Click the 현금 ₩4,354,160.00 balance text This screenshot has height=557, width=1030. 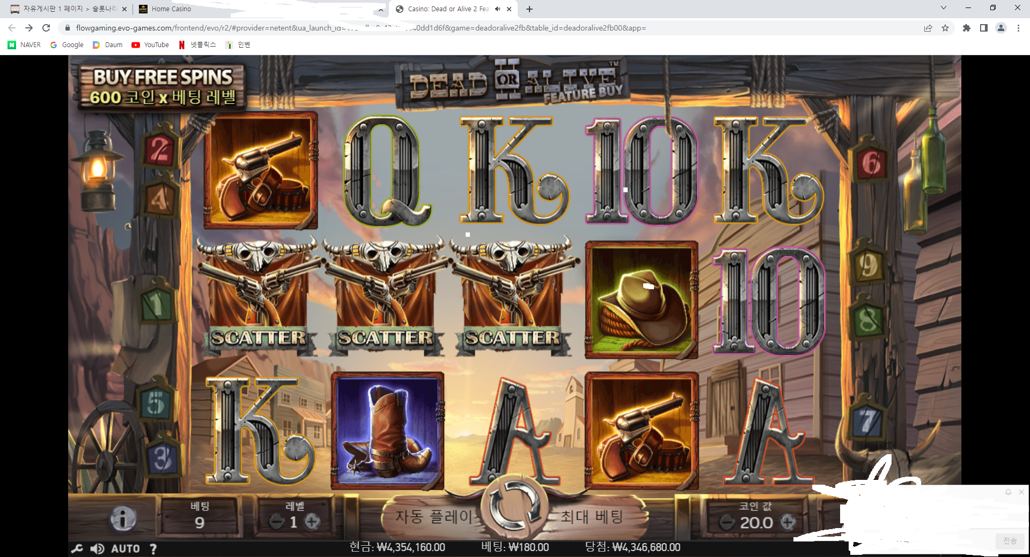coord(398,547)
